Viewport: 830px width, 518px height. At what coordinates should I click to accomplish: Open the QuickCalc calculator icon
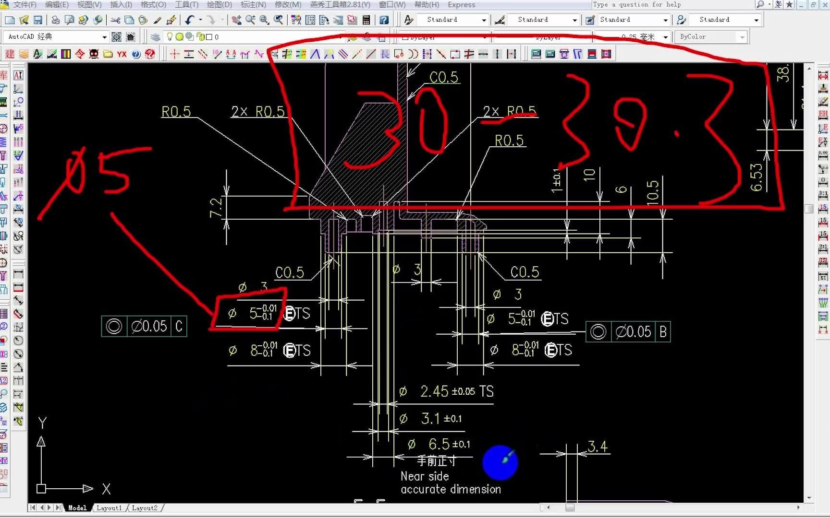366,20
